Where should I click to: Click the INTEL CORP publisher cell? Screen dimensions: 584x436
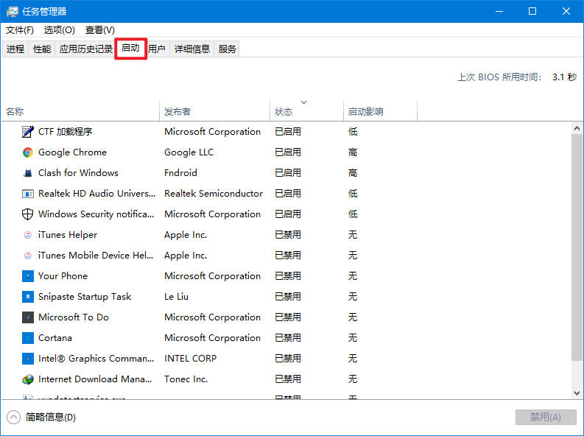click(190, 359)
